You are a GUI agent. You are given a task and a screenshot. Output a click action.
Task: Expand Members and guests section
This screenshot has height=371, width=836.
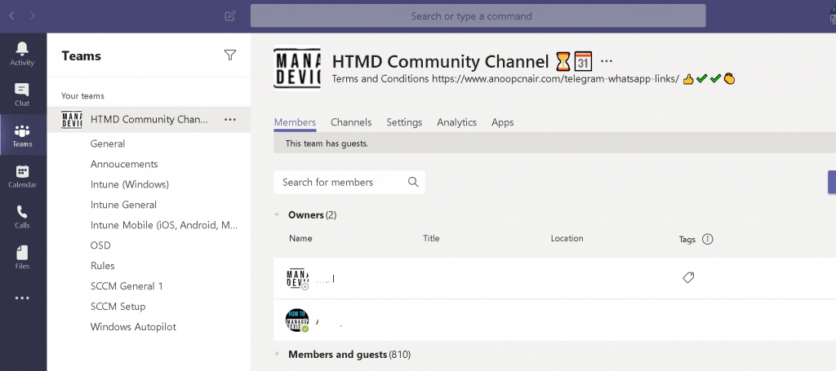pos(276,354)
